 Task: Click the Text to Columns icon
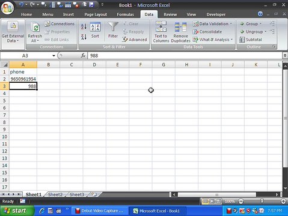pos(161,26)
